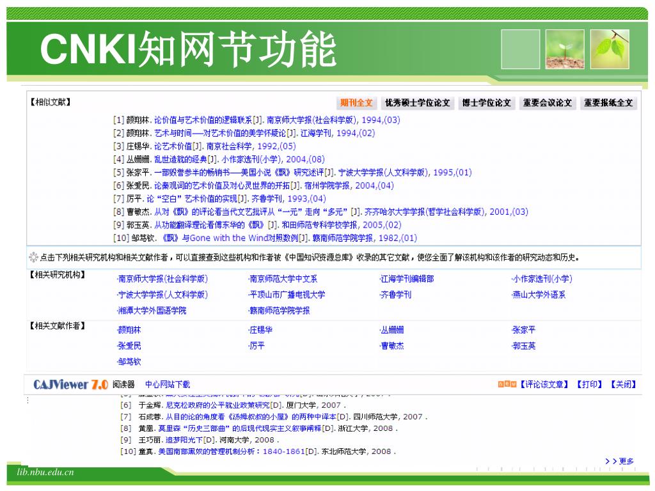
Task: Open article 论"空白"艺术价值的实现
Action: (192, 199)
